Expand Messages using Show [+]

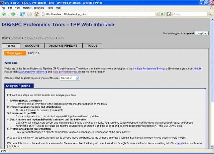33,53
